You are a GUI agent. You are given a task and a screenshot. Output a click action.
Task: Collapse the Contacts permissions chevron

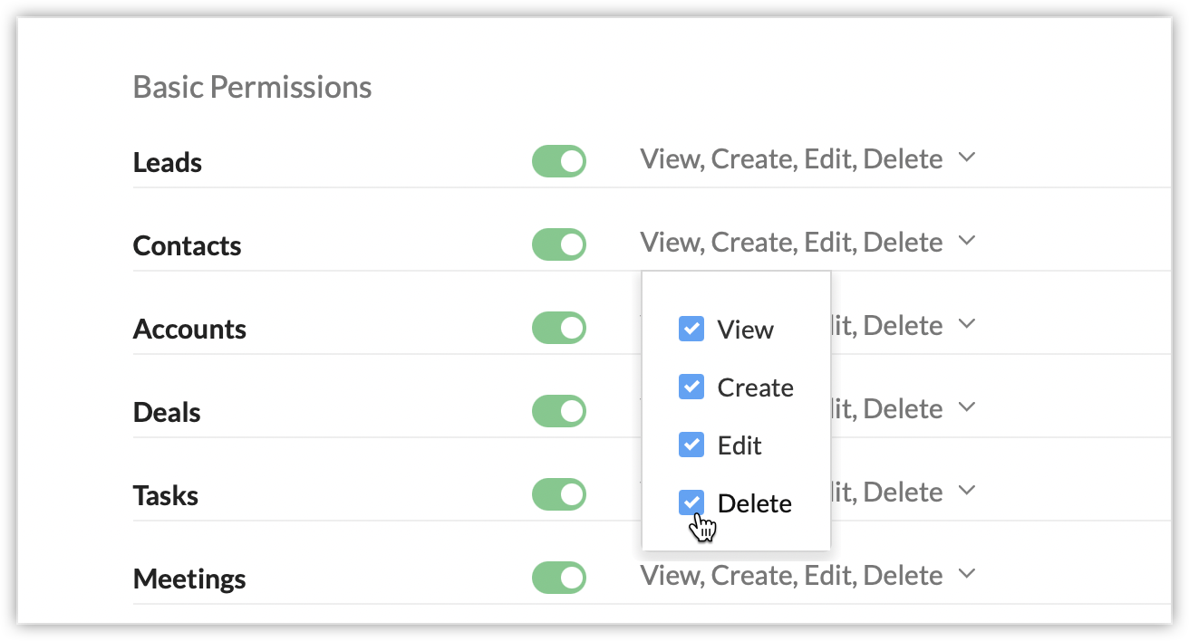967,241
